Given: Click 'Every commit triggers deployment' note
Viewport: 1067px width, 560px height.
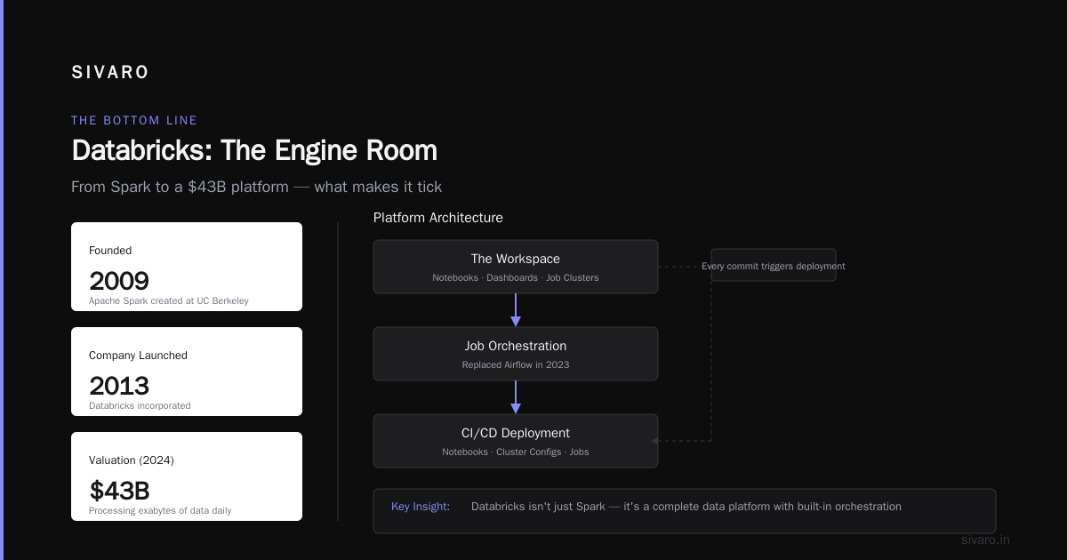Looking at the screenshot, I should [774, 266].
